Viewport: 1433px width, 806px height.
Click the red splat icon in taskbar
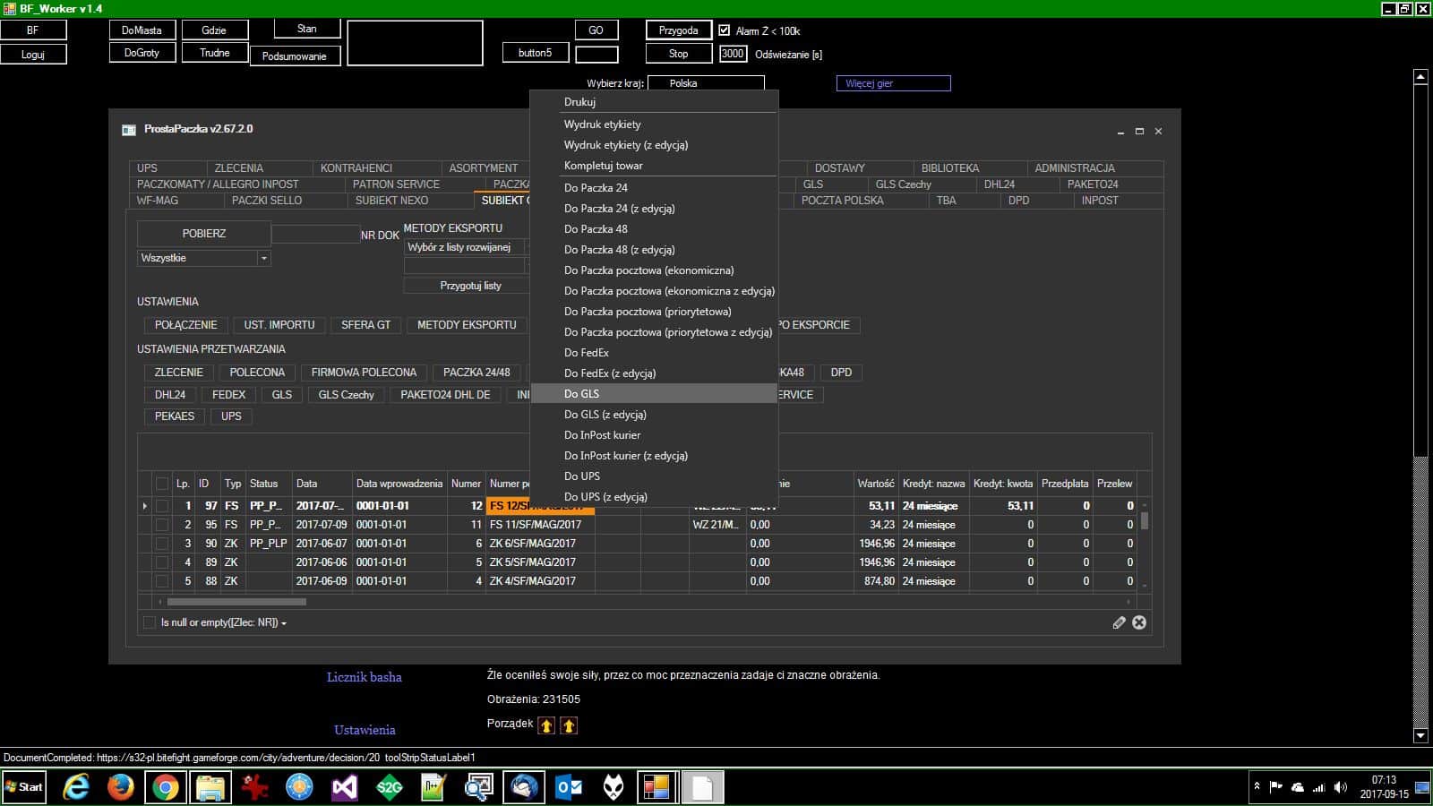(x=255, y=787)
